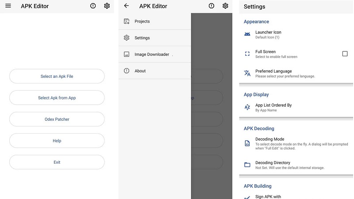Open Image Downloader from drawer menu
354x199 pixels.
[155, 54]
